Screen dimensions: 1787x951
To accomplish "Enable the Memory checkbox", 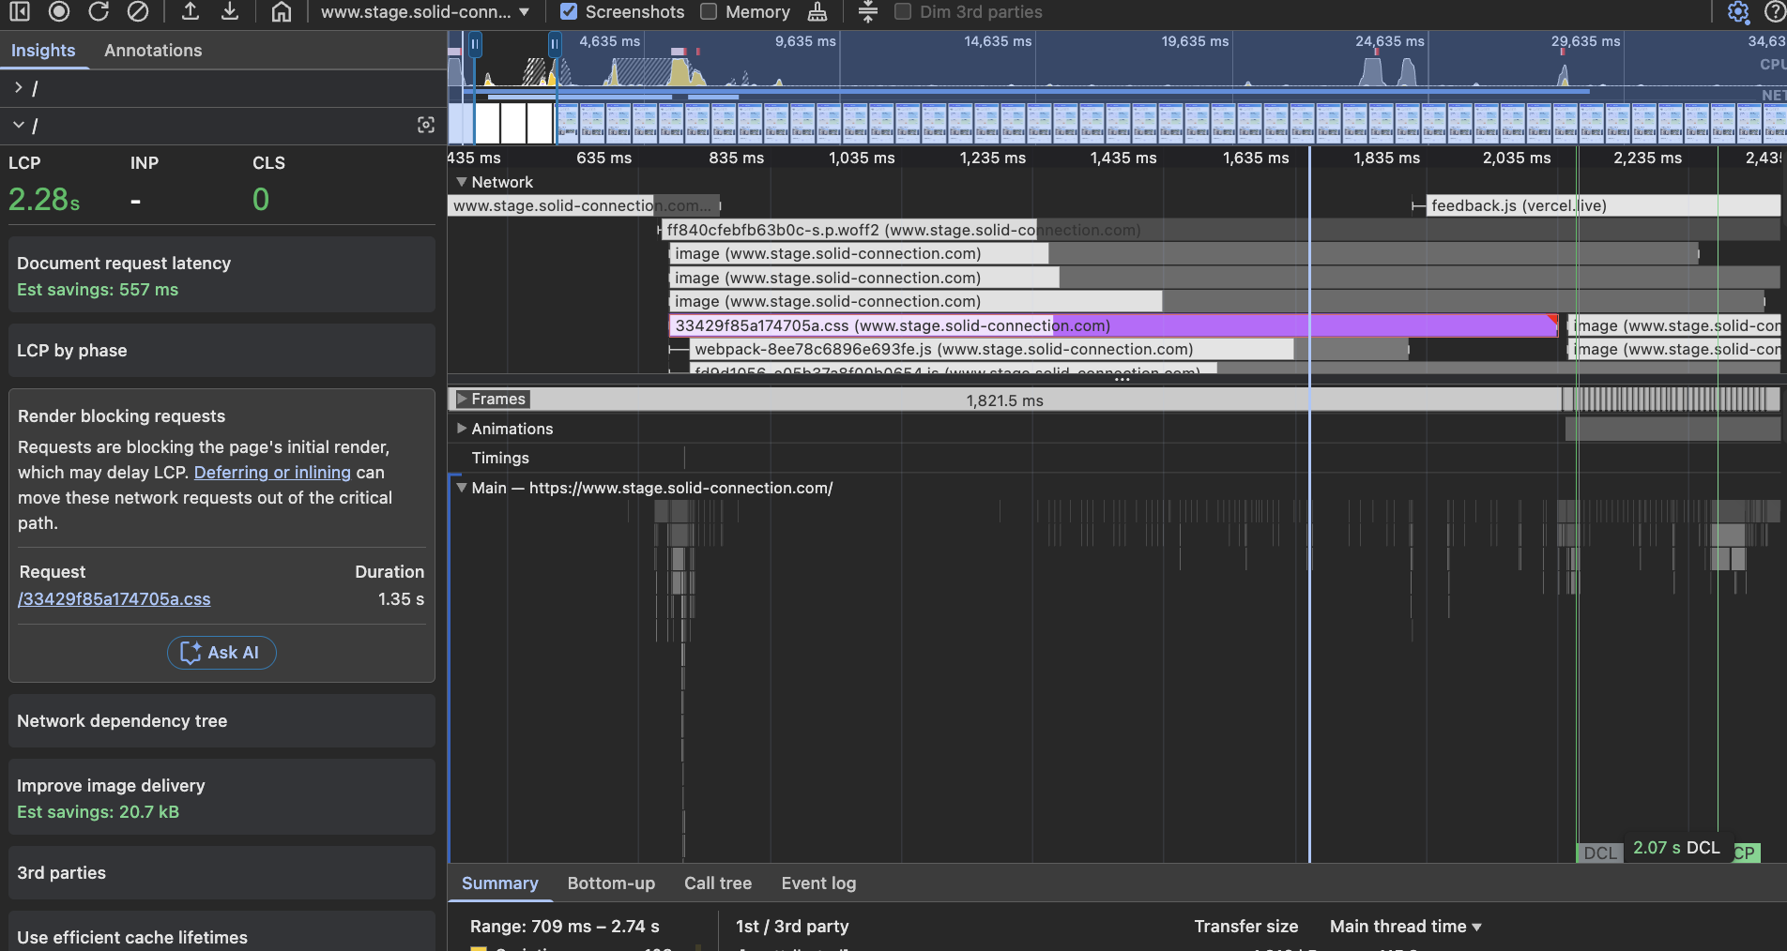I will (709, 12).
